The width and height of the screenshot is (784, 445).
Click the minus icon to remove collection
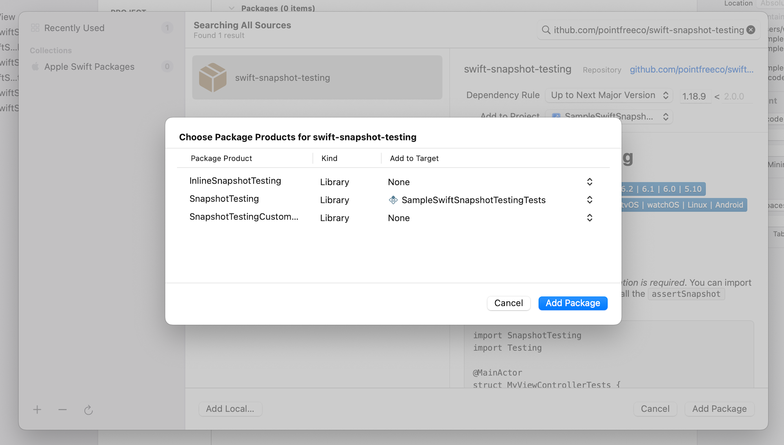point(62,410)
